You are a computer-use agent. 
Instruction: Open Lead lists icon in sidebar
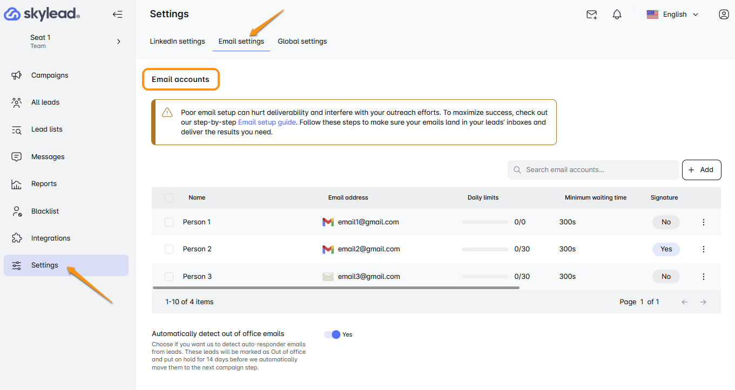click(17, 129)
